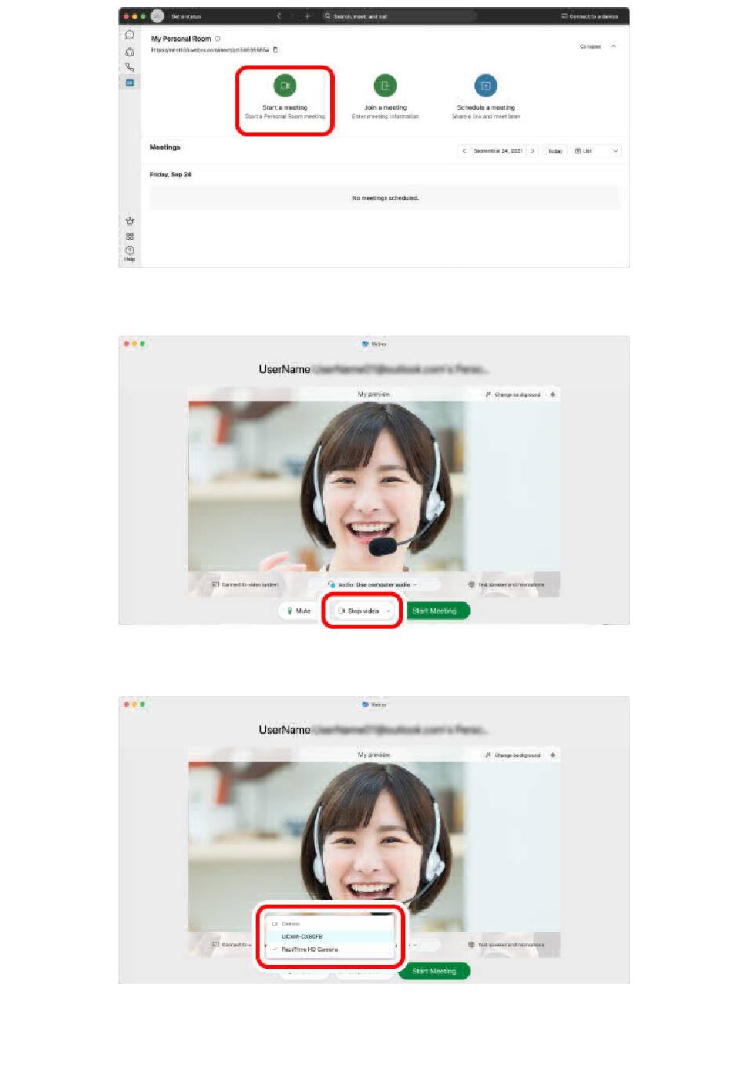
Task: Go to the next date in Meetings
Action: (x=532, y=151)
